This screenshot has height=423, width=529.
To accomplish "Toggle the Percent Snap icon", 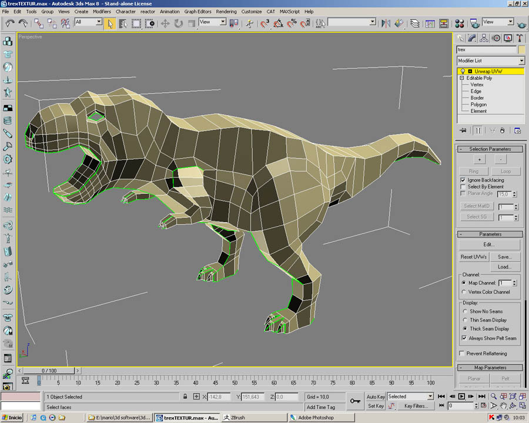I will pos(292,23).
